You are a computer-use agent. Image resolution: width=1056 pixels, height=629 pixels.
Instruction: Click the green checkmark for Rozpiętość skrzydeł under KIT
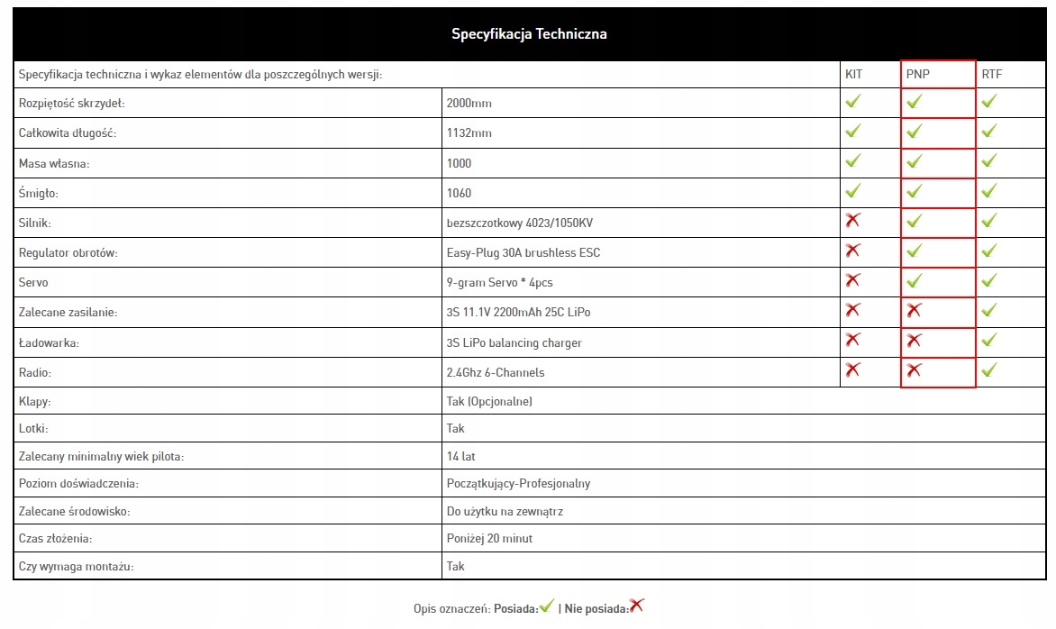tap(852, 101)
